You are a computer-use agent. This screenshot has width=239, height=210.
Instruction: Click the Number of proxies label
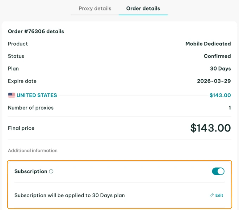[31, 108]
